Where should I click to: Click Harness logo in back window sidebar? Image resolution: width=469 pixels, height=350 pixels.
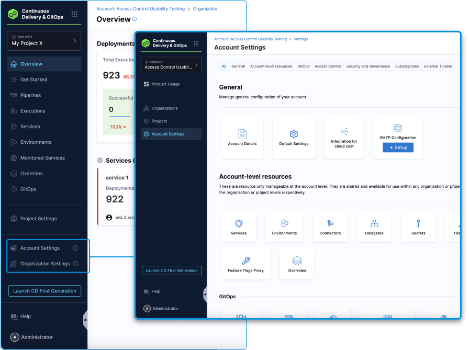click(x=13, y=14)
